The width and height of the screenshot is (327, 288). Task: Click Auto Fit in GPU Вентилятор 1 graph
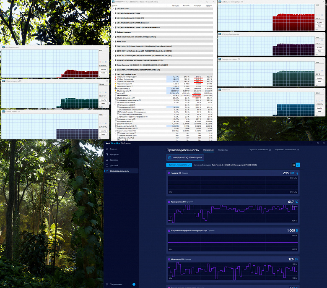click(x=103, y=70)
